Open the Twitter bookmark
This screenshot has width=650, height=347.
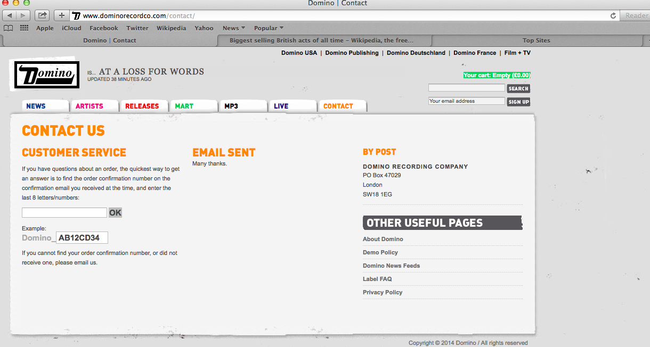(137, 28)
